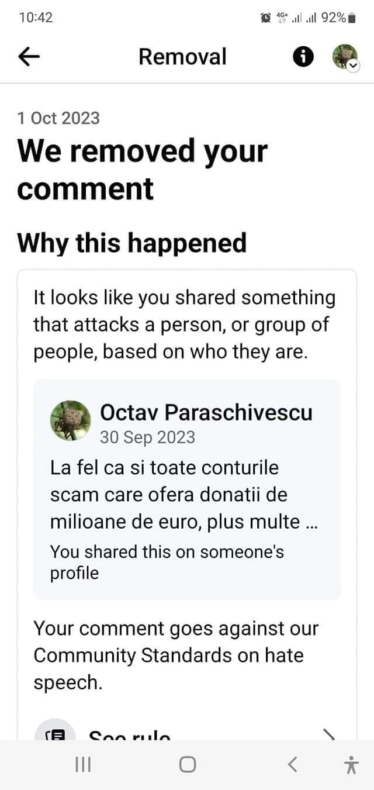Tap the clock showing 10:42 in status bar

pyautogui.click(x=35, y=18)
